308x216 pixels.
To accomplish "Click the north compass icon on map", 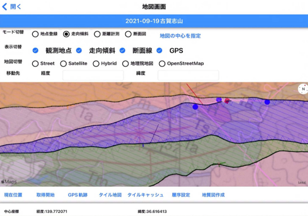I will [303, 89].
